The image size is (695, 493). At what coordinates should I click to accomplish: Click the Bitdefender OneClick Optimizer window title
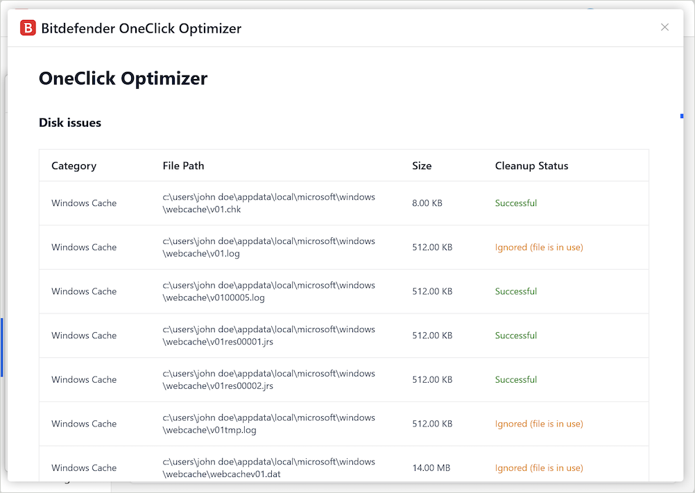point(141,28)
